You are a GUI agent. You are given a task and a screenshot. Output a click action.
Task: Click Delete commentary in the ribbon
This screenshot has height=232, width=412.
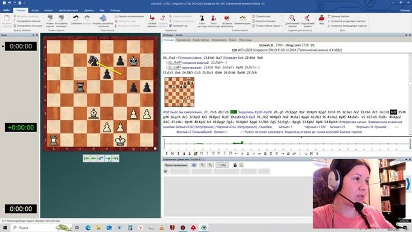click(129, 16)
